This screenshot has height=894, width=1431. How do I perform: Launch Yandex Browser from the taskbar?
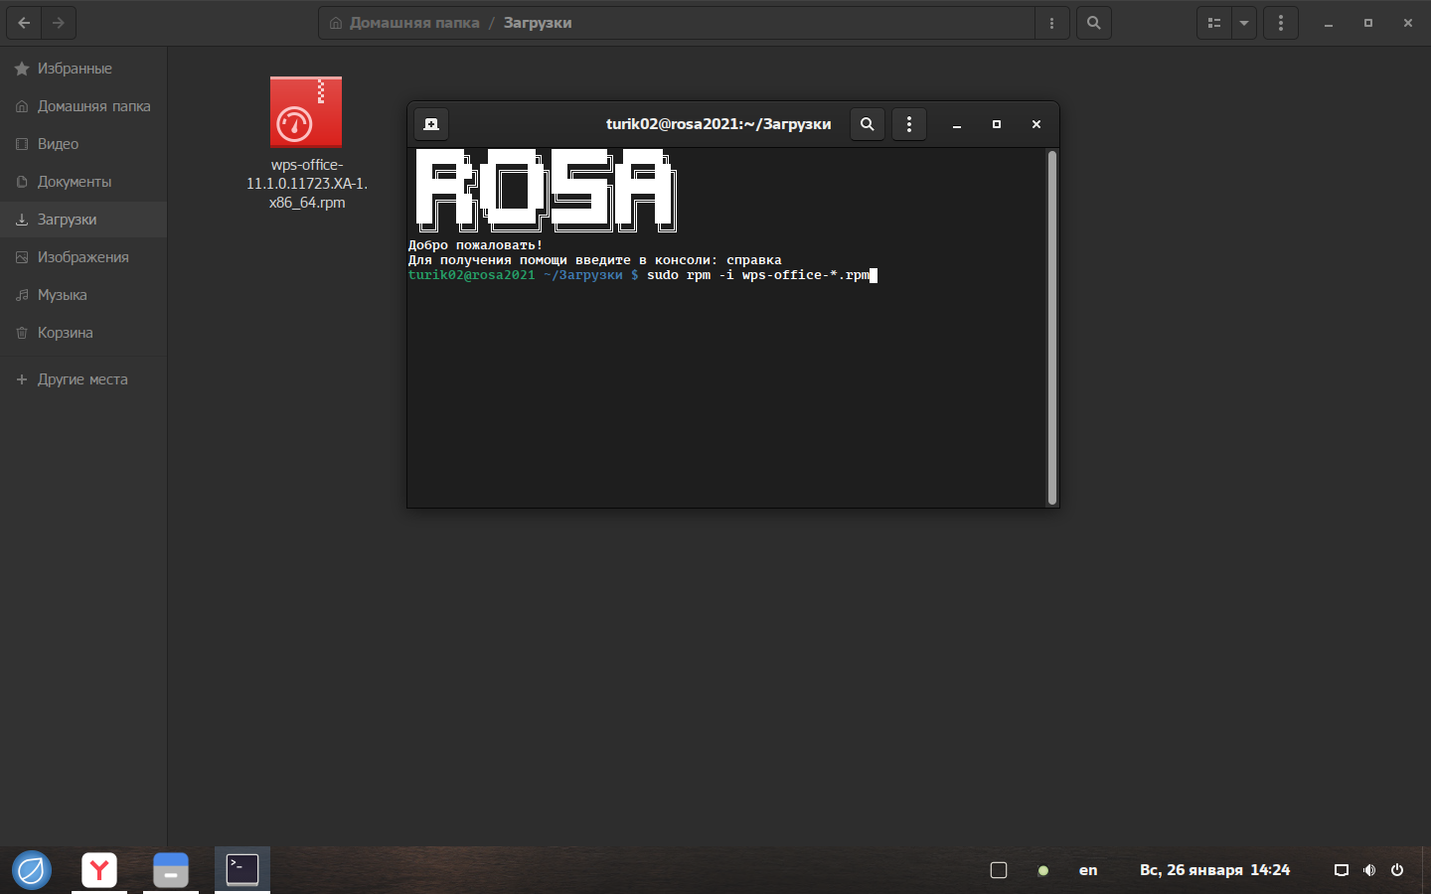[99, 870]
